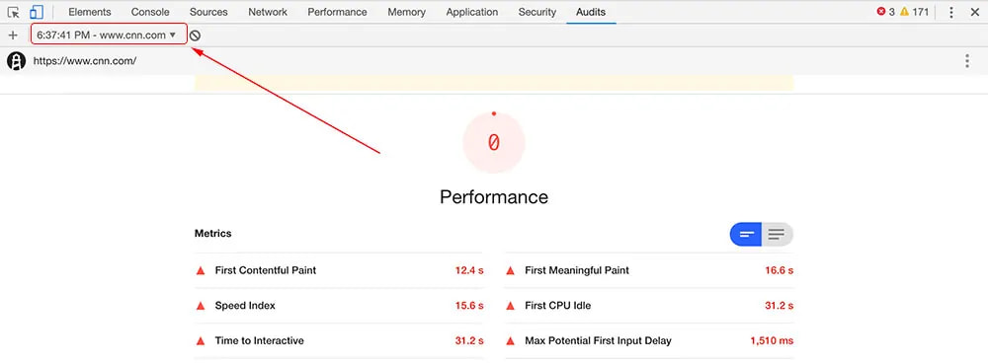988x363 pixels.
Task: Switch to the Sources tab
Action: pyautogui.click(x=208, y=12)
